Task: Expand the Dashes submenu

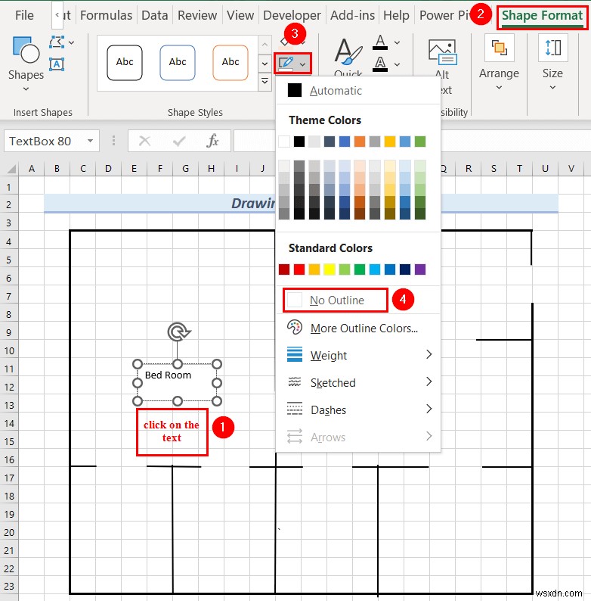Action: (357, 409)
